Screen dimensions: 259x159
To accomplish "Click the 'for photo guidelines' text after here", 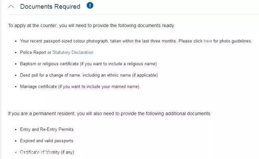I will (232, 41).
